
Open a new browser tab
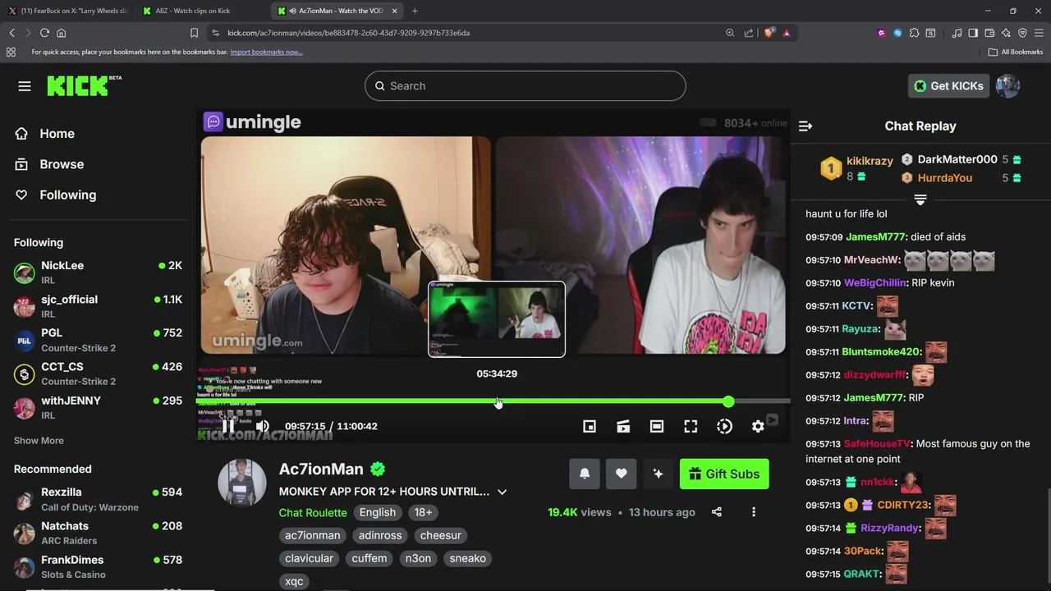click(415, 11)
